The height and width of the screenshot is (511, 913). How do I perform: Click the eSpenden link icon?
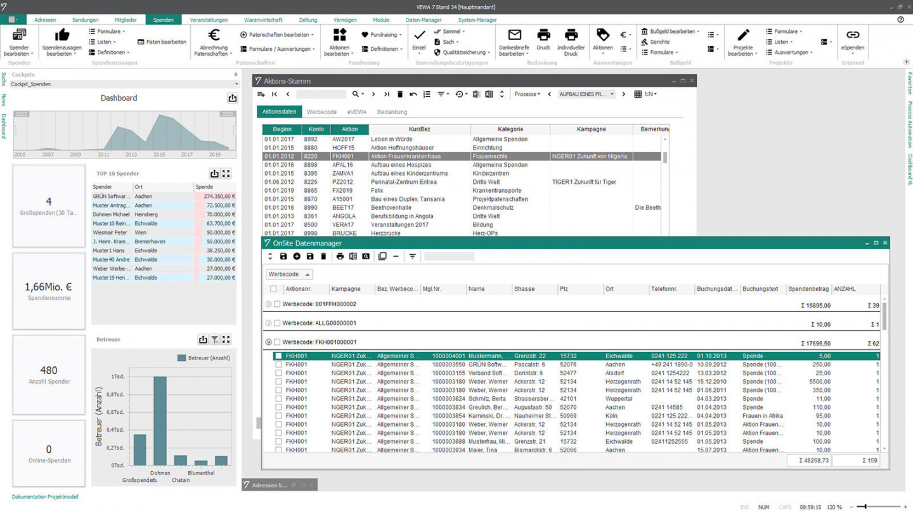[x=853, y=35]
